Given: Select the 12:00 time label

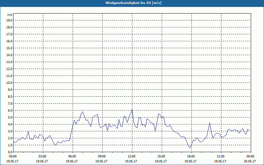Looking at the screenshot, I should 132,156.
